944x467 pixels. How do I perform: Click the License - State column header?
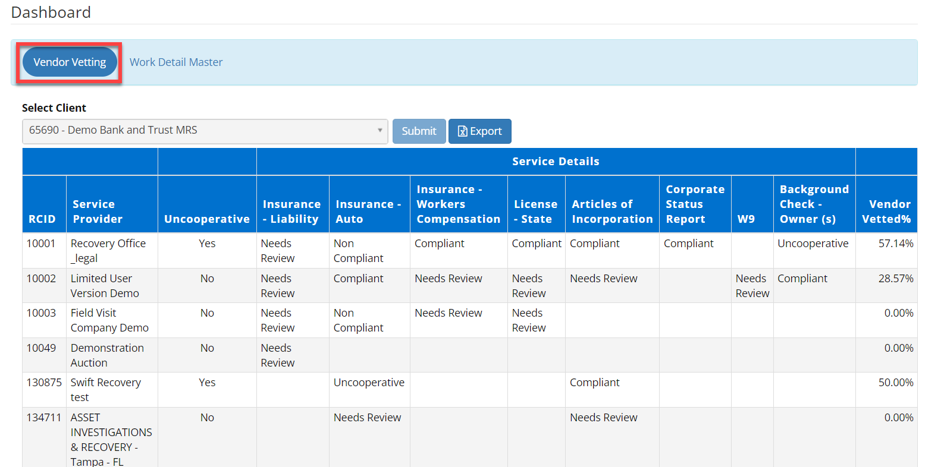tap(537, 204)
